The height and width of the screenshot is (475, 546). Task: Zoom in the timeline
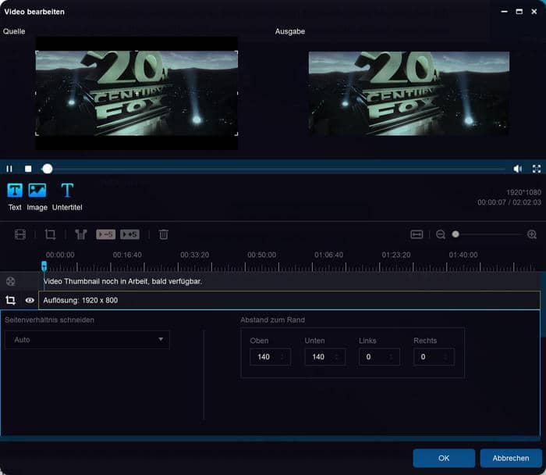[532, 234]
